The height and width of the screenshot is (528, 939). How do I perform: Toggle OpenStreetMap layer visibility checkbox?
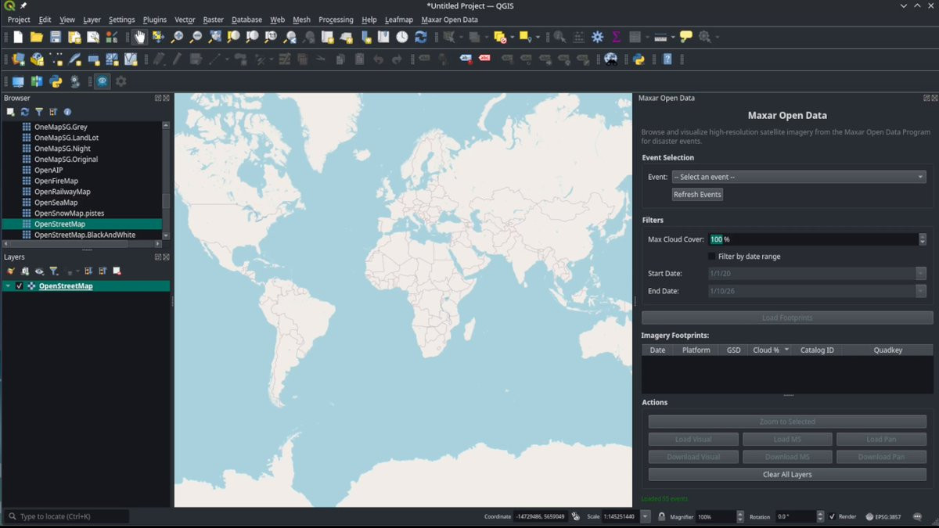point(20,286)
